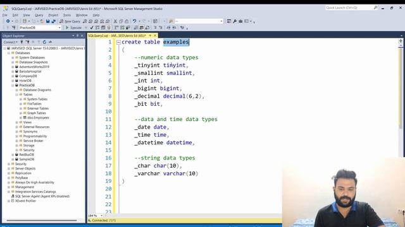Select the HotelDB database in tree
This screenshot has width=405, height=227.
click(x=25, y=81)
